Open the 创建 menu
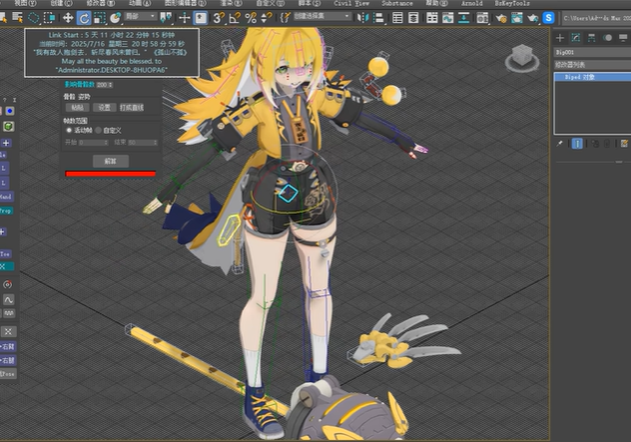631x442 pixels. point(62,3)
